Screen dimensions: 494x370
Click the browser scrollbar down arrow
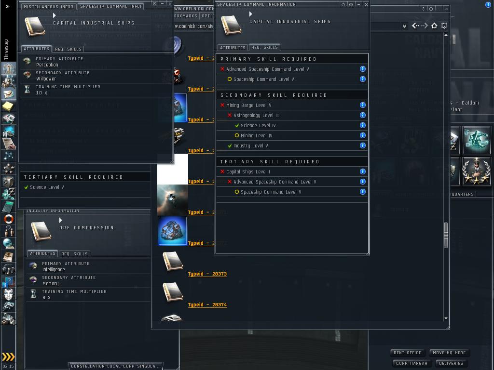pyautogui.click(x=446, y=318)
